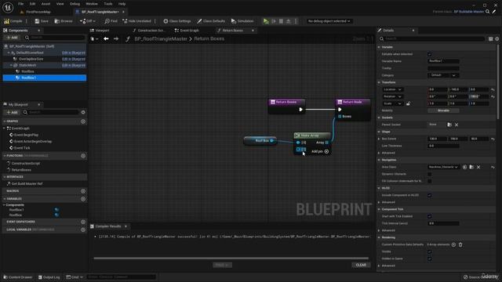Clear Area Class with X icon
This screenshot has width=502, height=282.
(478, 167)
